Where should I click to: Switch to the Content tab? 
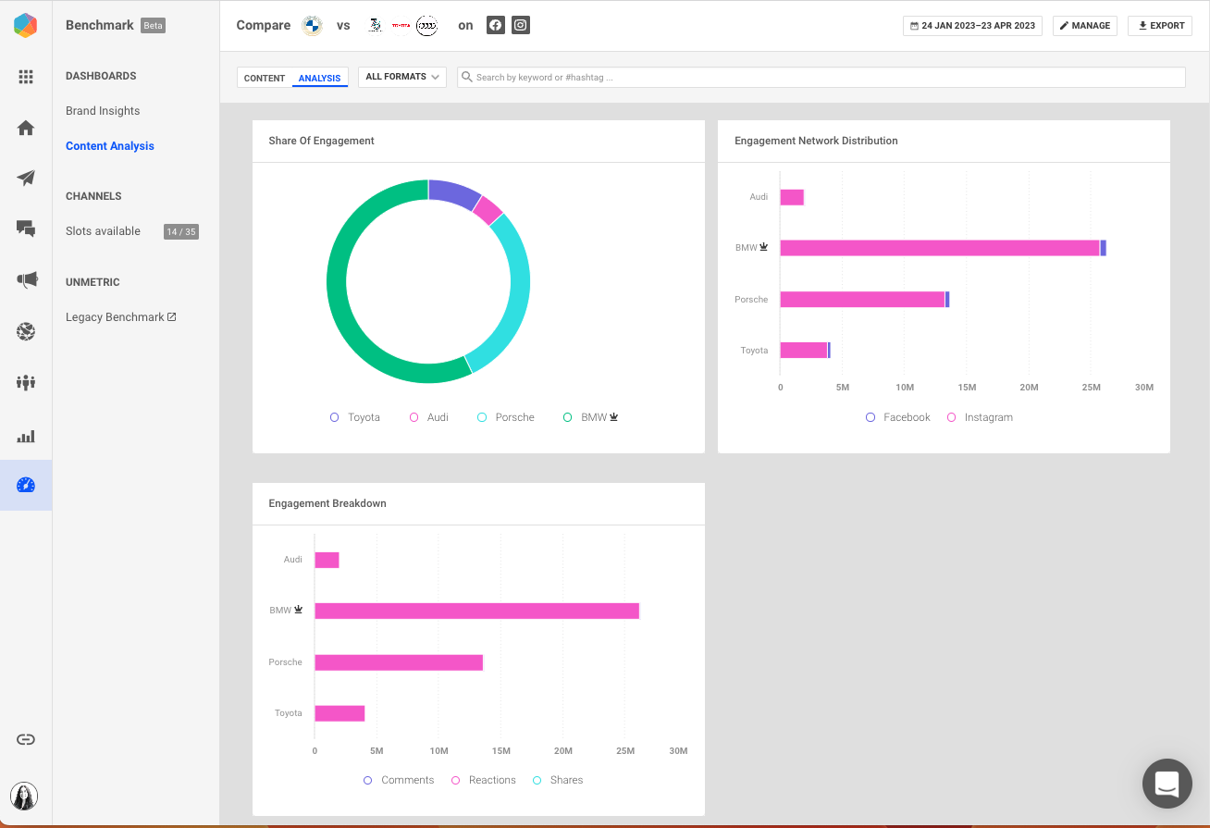[265, 78]
